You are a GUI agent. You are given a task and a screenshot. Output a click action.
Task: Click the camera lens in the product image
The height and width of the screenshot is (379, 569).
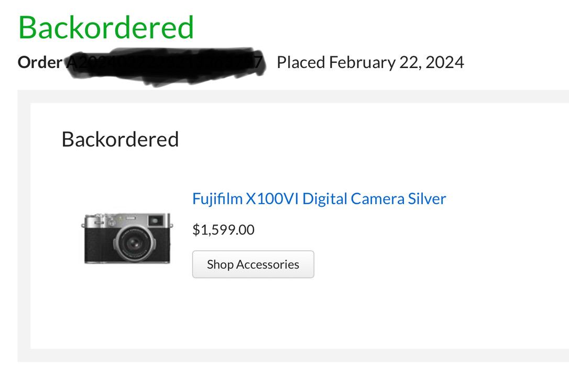tap(134, 243)
